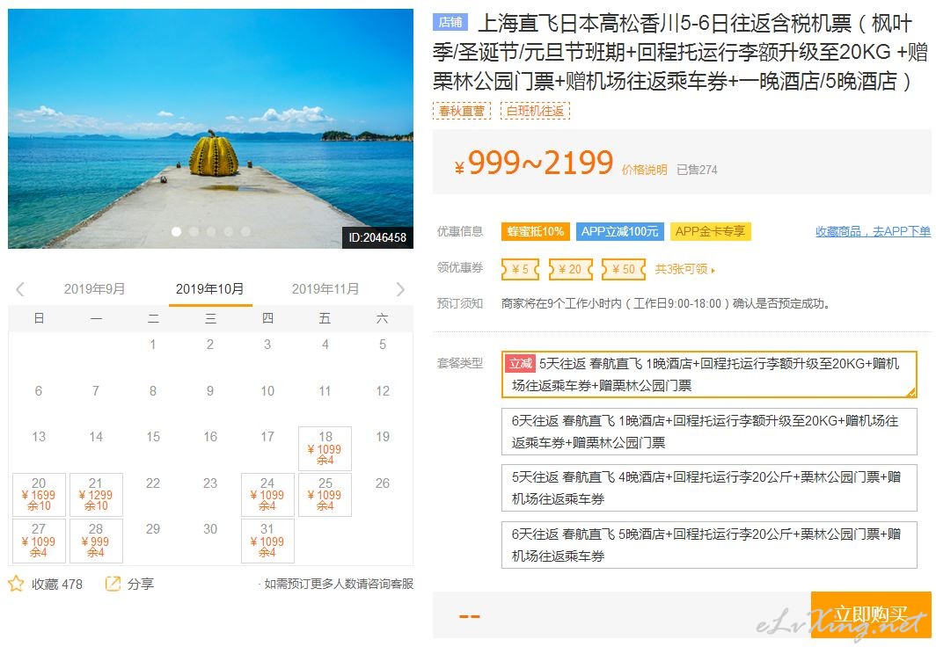Go to next month with right arrow
This screenshot has width=936, height=654.
pos(400,289)
